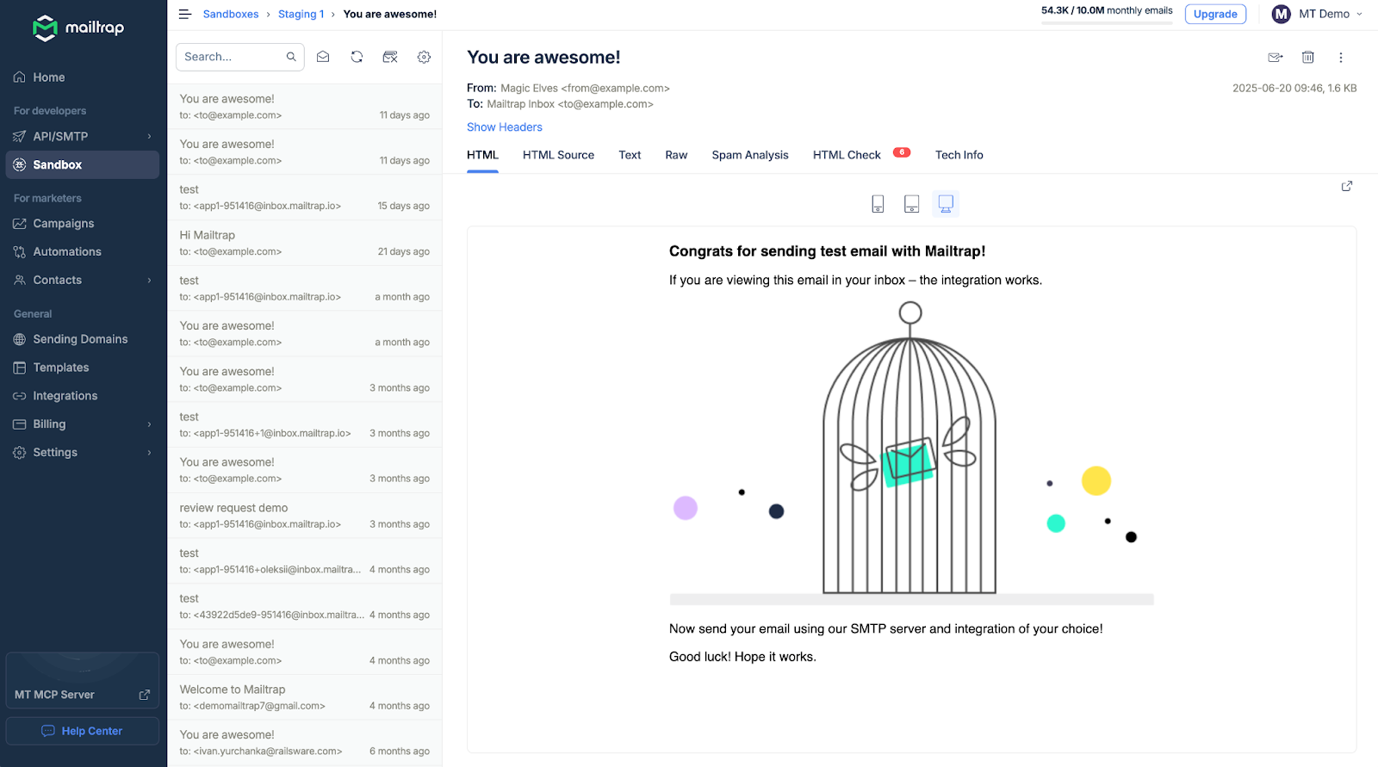Open Sandbox in sidebar

tap(83, 164)
